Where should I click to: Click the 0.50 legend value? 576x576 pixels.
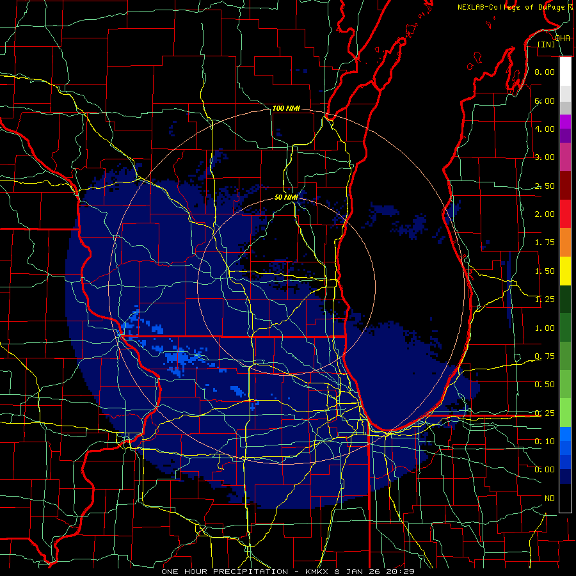545,385
